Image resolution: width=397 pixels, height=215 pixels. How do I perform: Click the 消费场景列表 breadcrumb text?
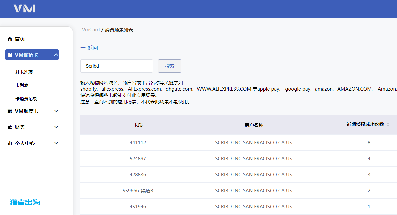pyautogui.click(x=119, y=30)
